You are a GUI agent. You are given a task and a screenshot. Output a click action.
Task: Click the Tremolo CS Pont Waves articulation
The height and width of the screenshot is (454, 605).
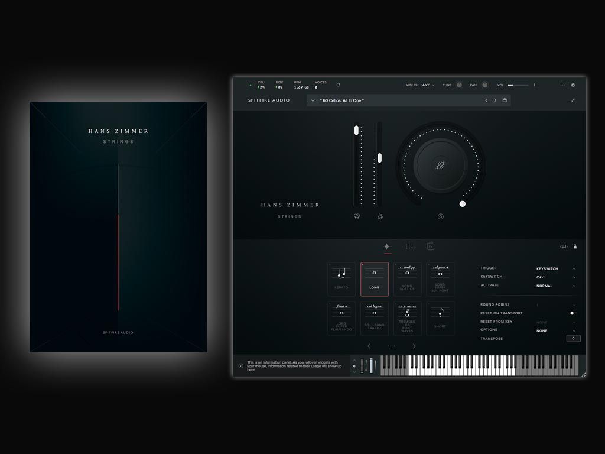click(407, 317)
